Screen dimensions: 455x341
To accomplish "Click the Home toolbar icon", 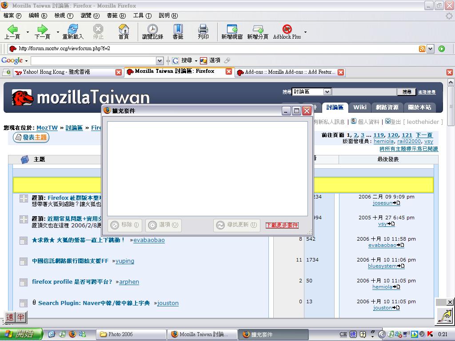I will (124, 32).
